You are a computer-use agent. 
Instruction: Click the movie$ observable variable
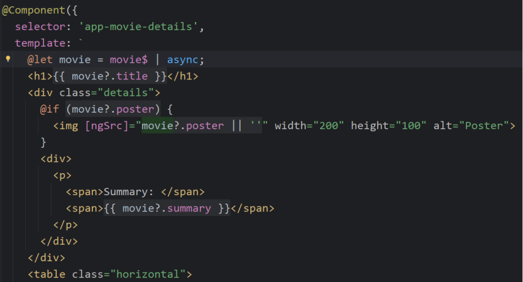129,60
